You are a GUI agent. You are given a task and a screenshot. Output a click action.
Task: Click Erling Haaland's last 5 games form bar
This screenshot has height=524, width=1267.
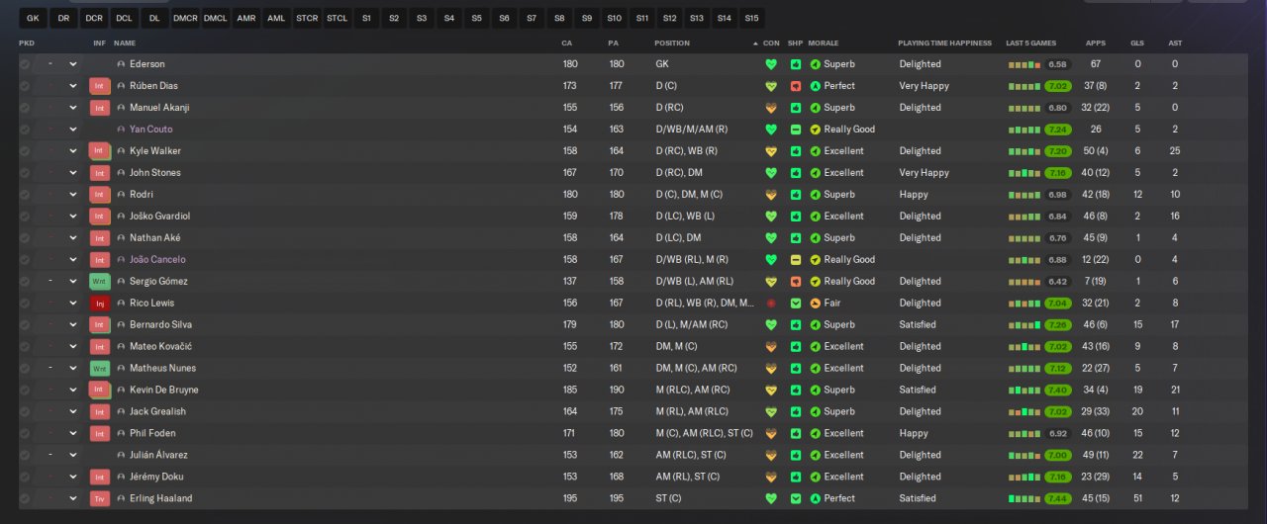[1024, 499]
